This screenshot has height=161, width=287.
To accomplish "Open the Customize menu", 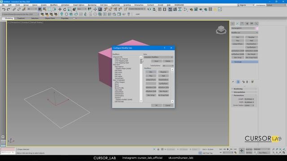I will point(116,5).
